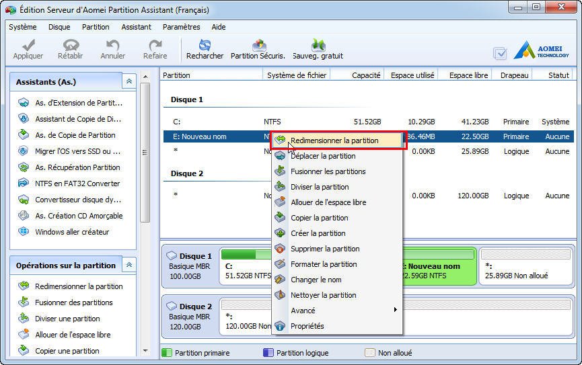Click the Sauveg. gratuit toolbar icon
This screenshot has width=582, height=365.
(x=318, y=45)
